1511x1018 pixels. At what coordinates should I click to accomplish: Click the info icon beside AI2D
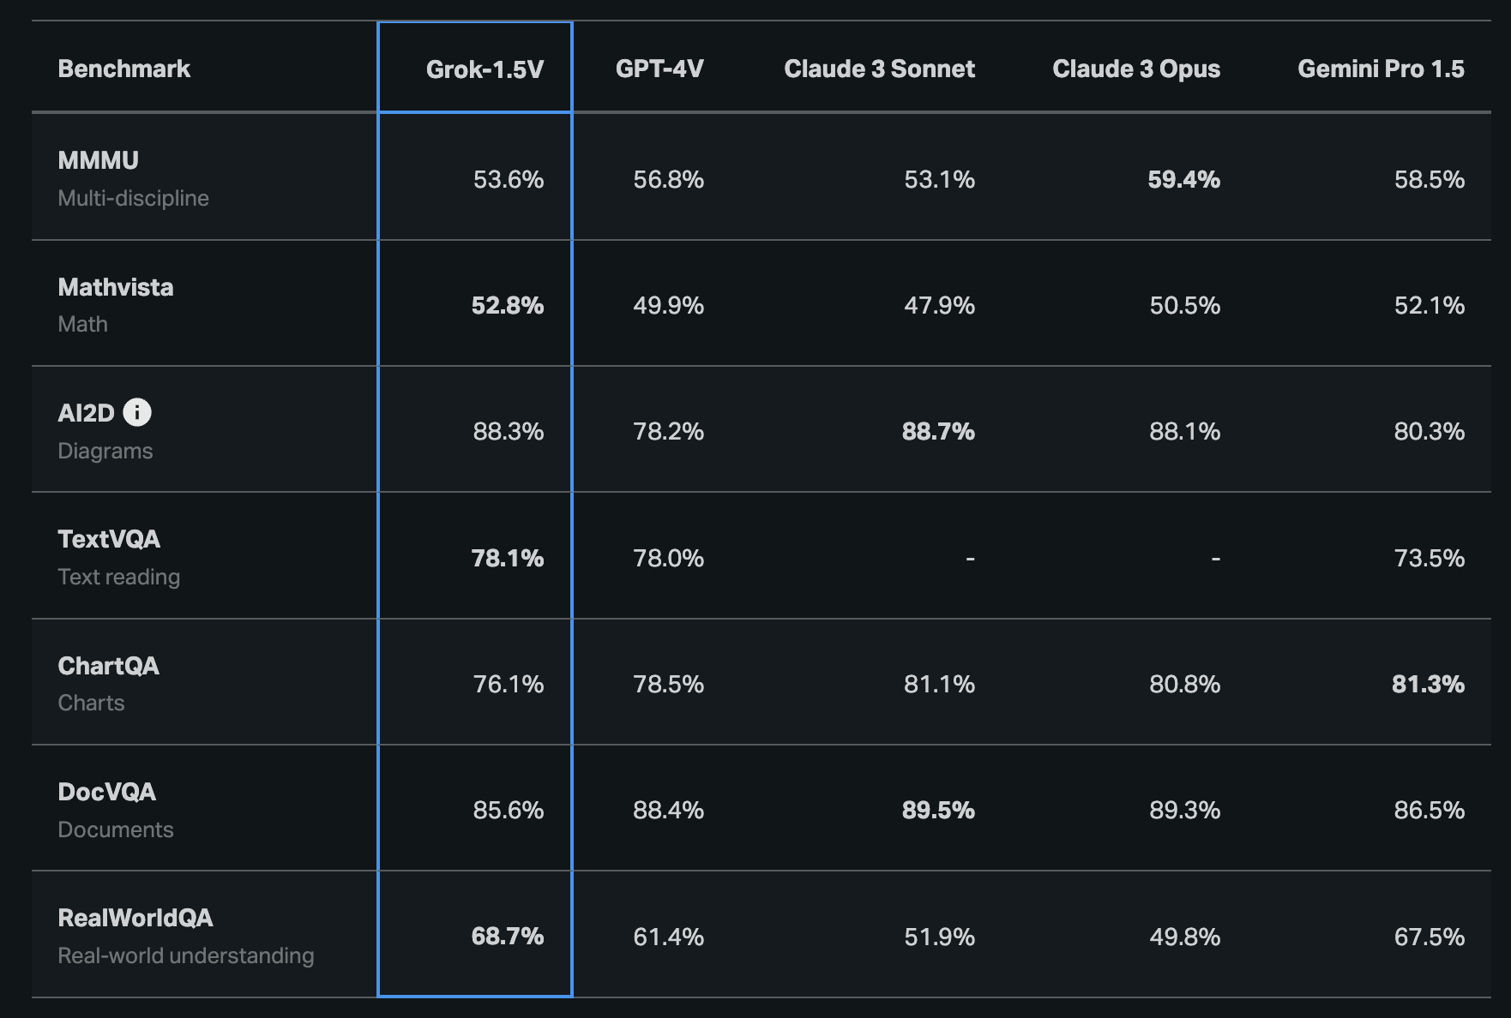137,413
